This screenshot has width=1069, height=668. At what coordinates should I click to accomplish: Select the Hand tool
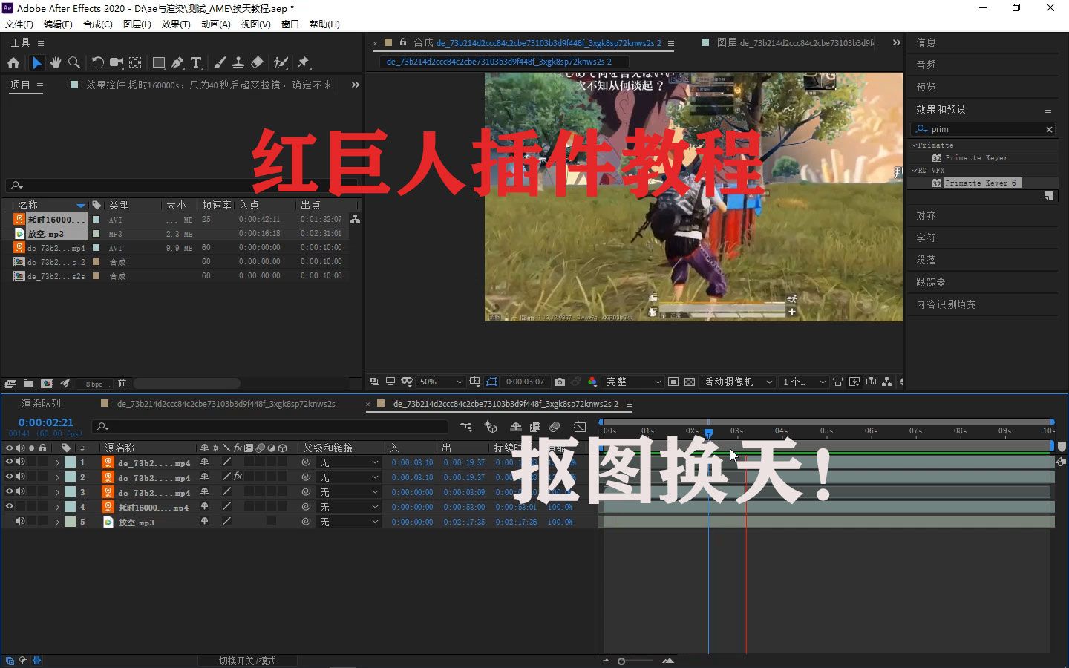pos(56,62)
